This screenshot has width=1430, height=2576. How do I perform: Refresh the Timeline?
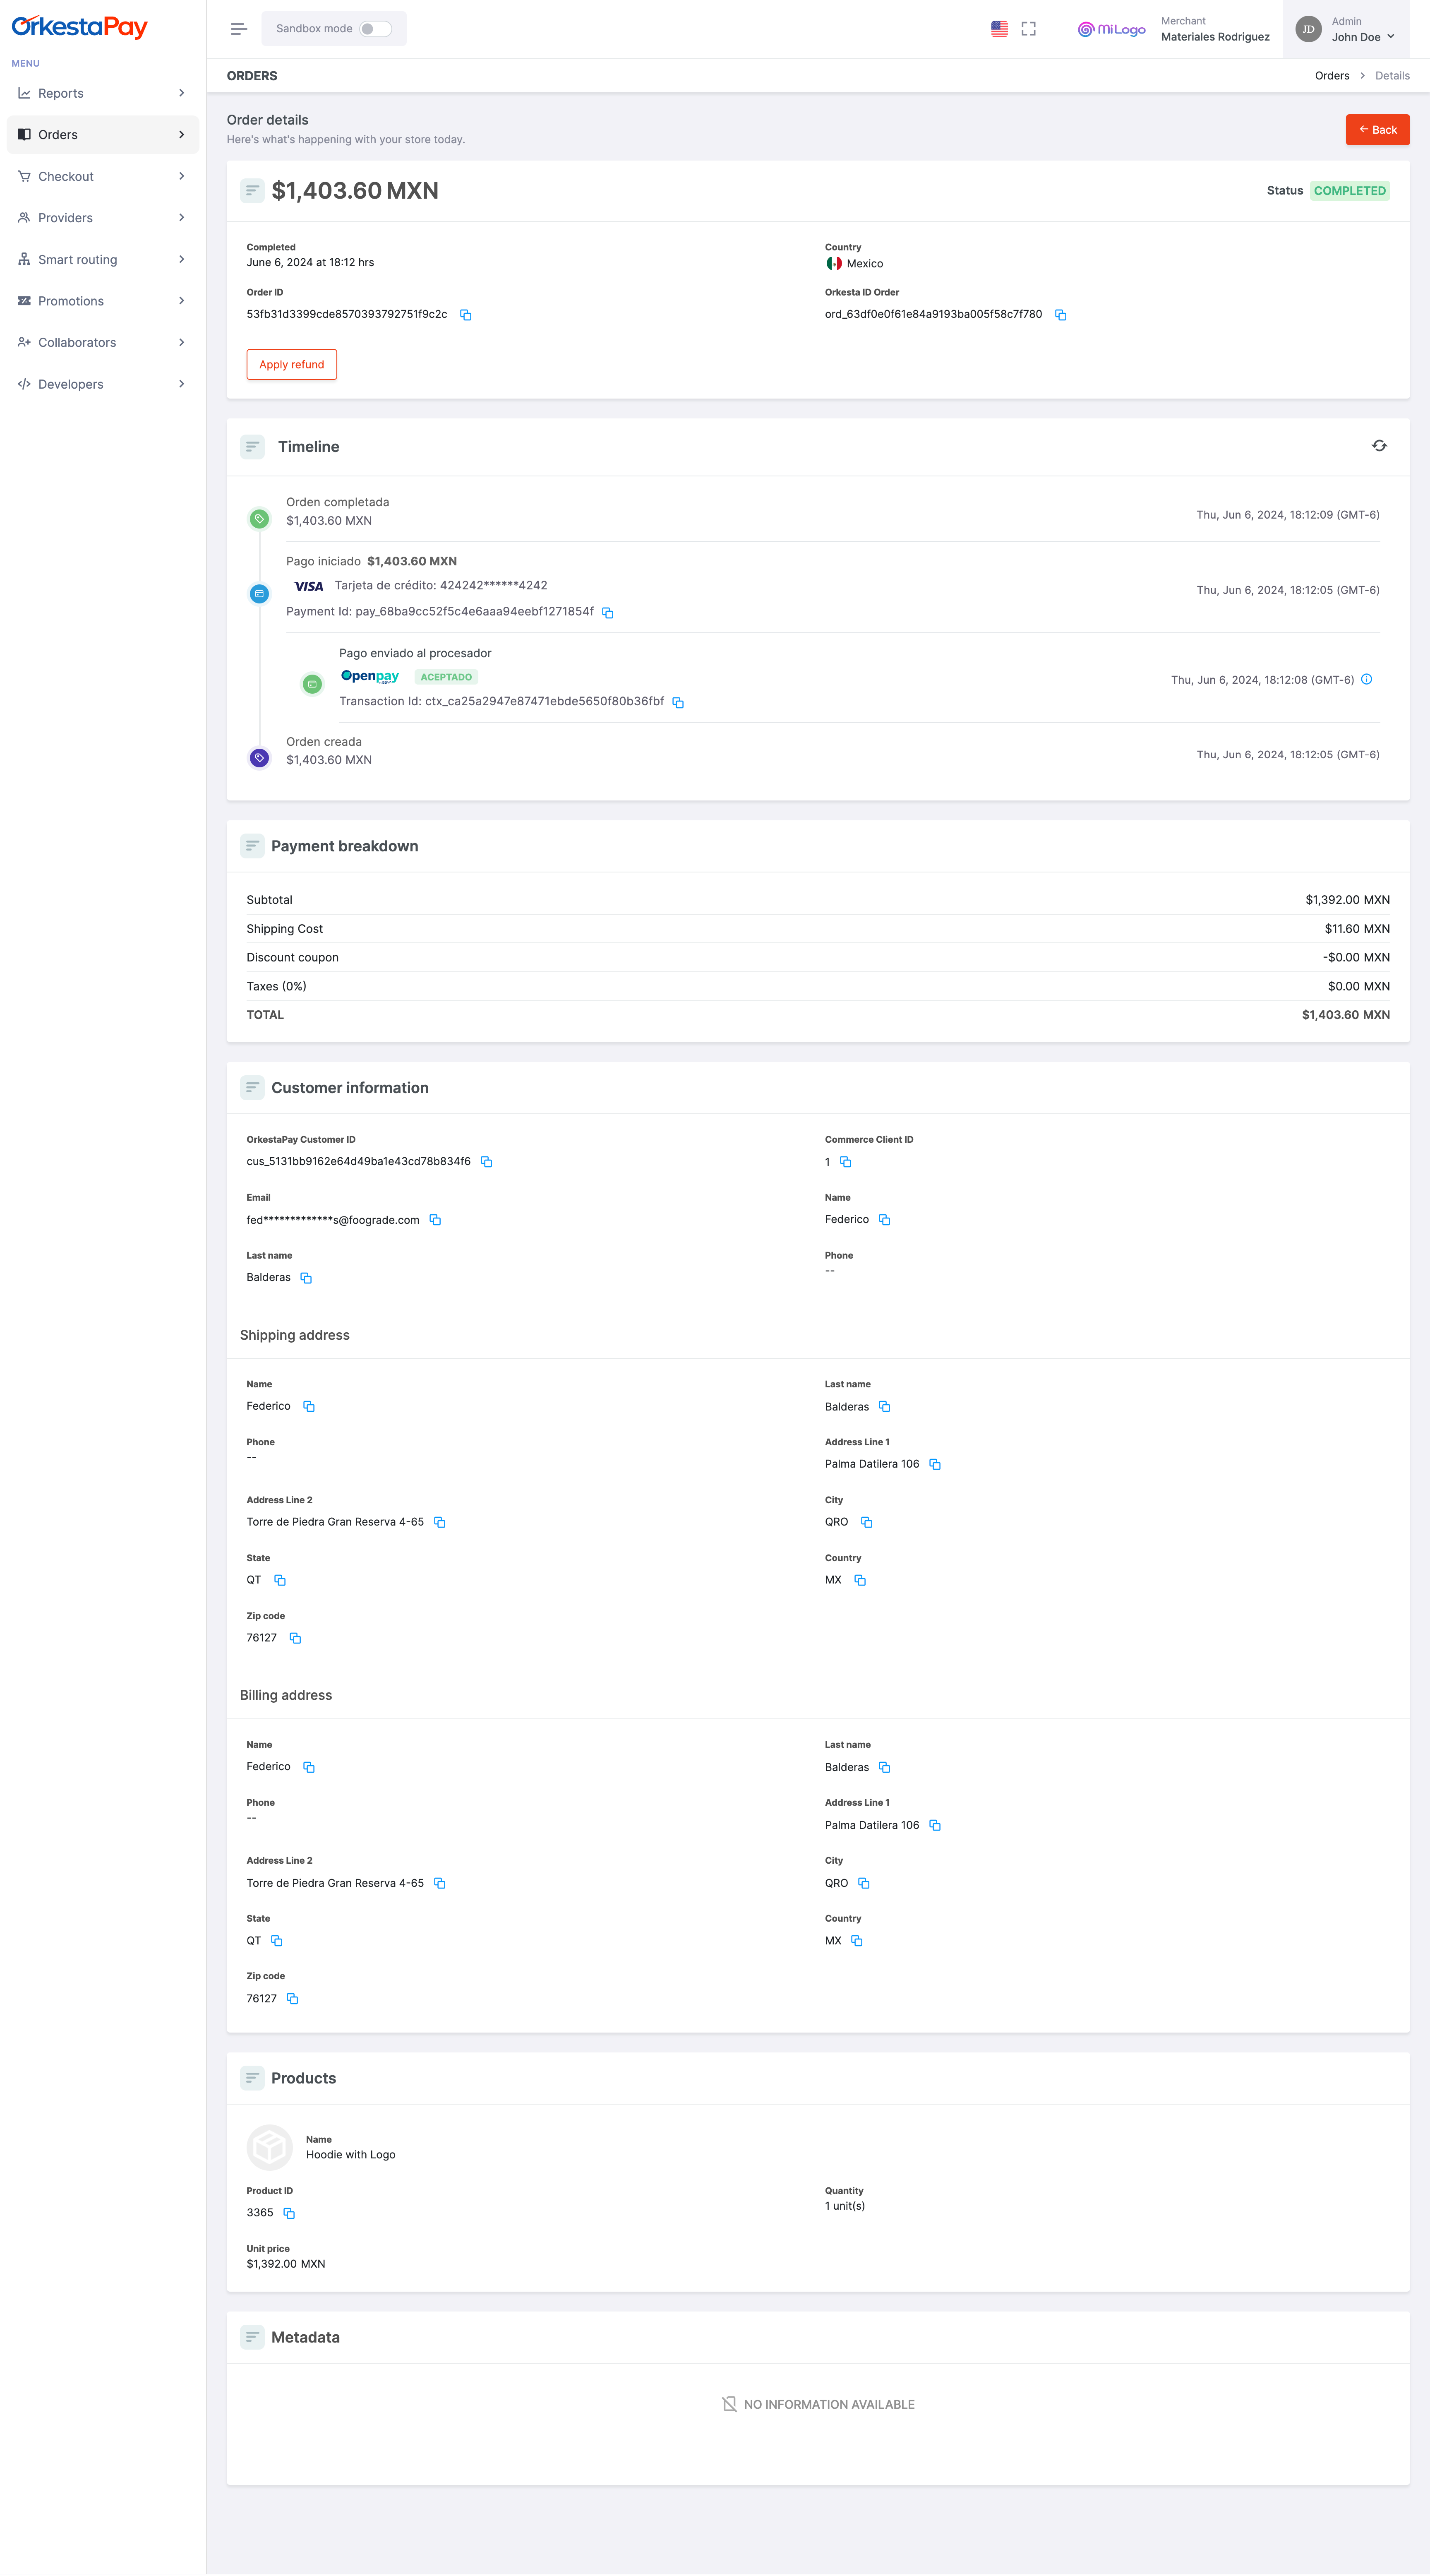(1379, 446)
